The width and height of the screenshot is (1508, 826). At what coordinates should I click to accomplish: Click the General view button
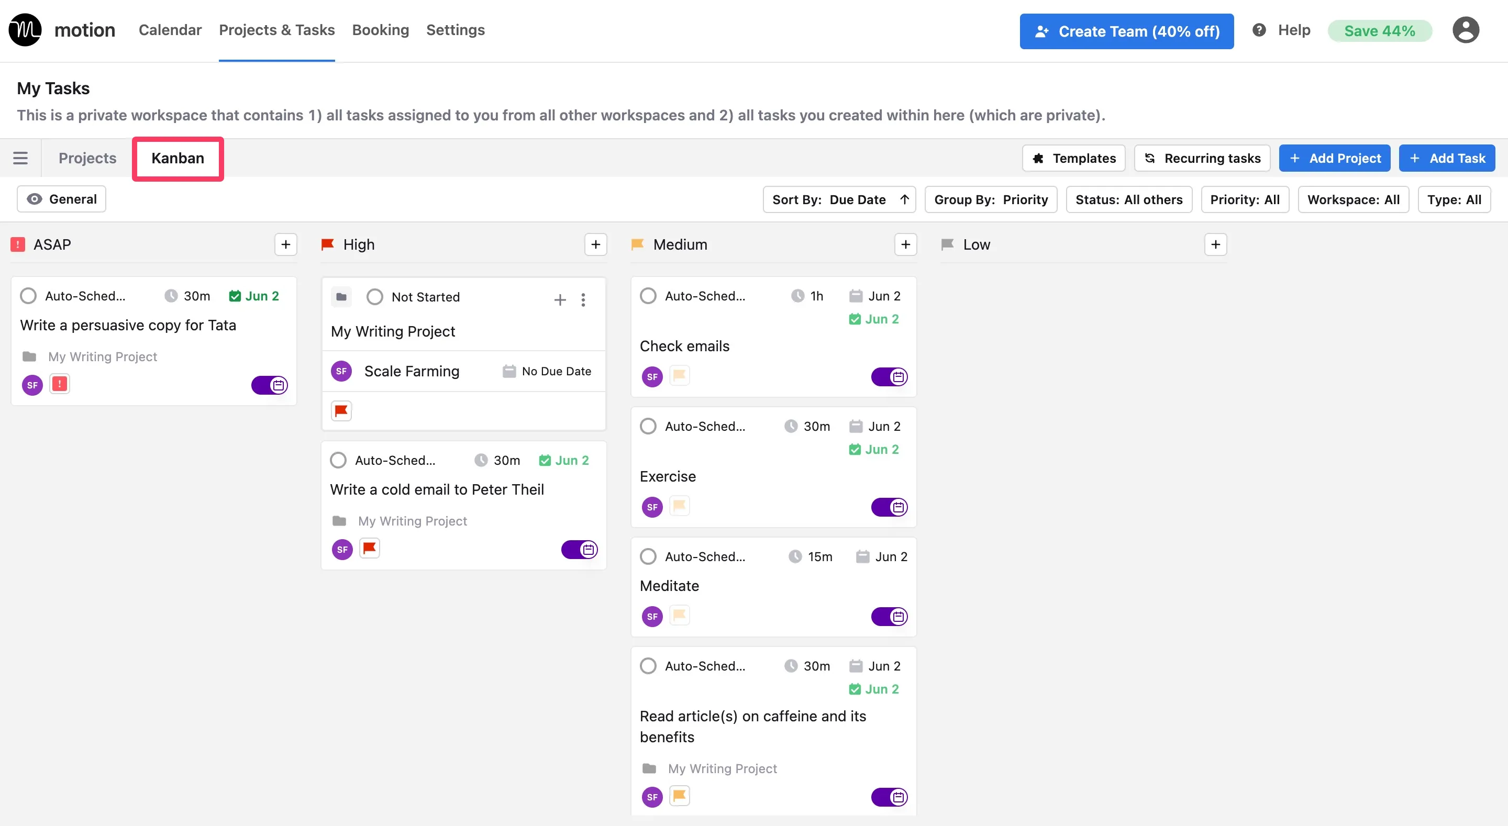click(61, 199)
